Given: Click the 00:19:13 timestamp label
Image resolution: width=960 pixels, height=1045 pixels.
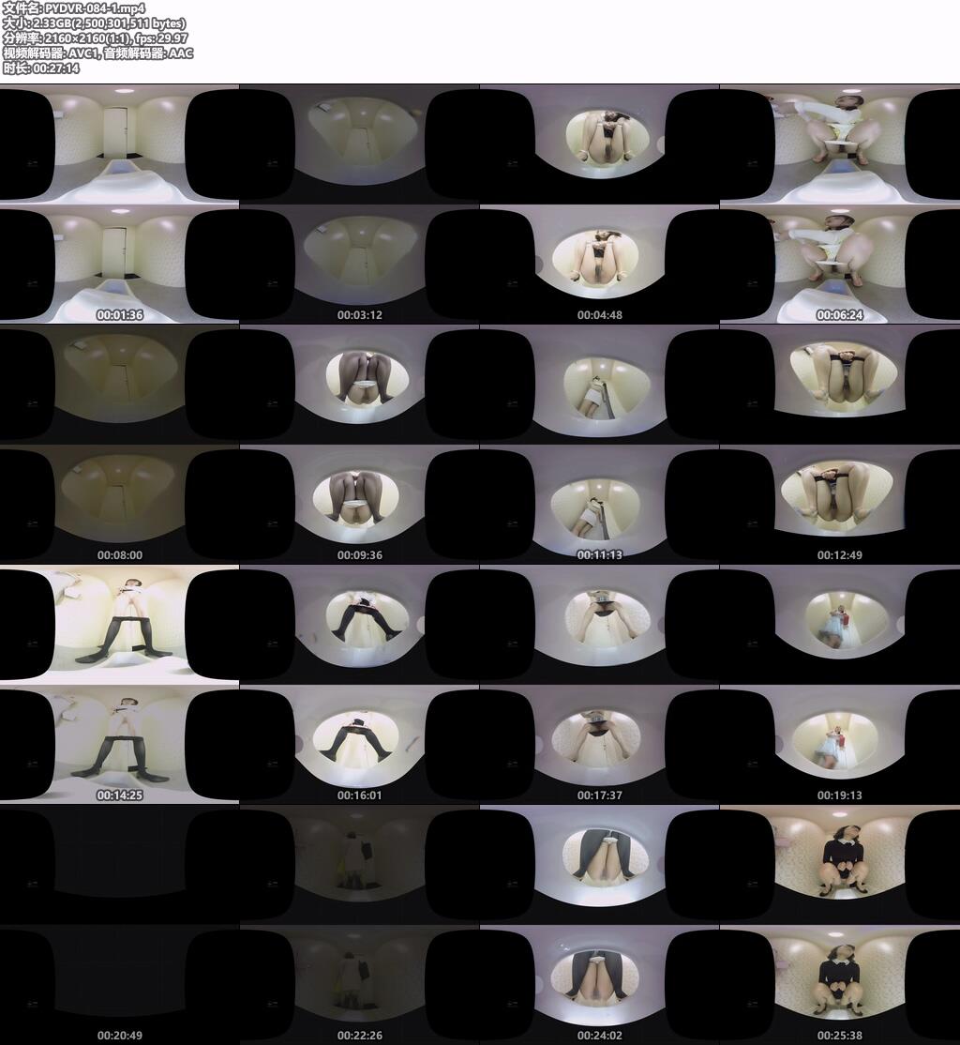Looking at the screenshot, I should point(839,795).
